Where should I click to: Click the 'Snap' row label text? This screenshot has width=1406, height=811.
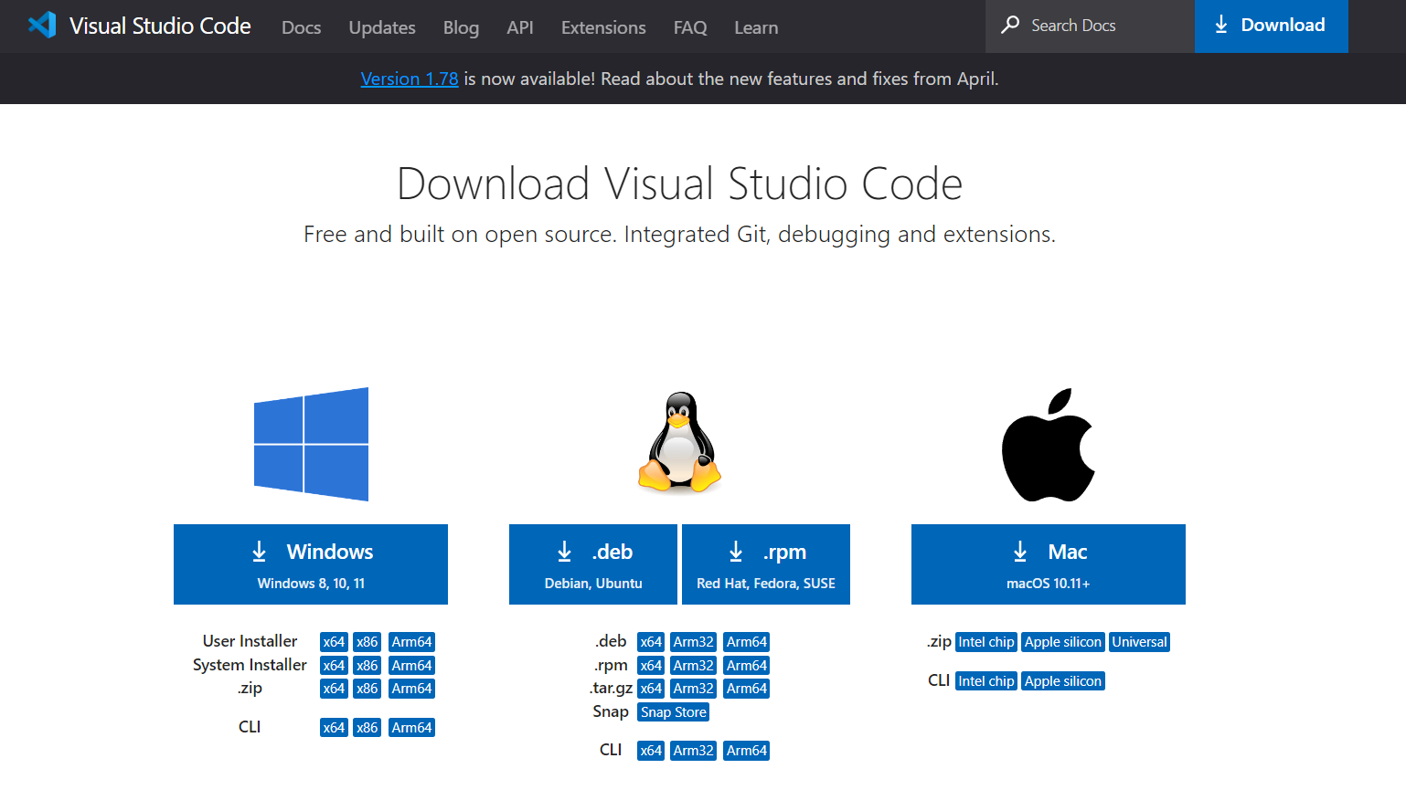coord(611,711)
